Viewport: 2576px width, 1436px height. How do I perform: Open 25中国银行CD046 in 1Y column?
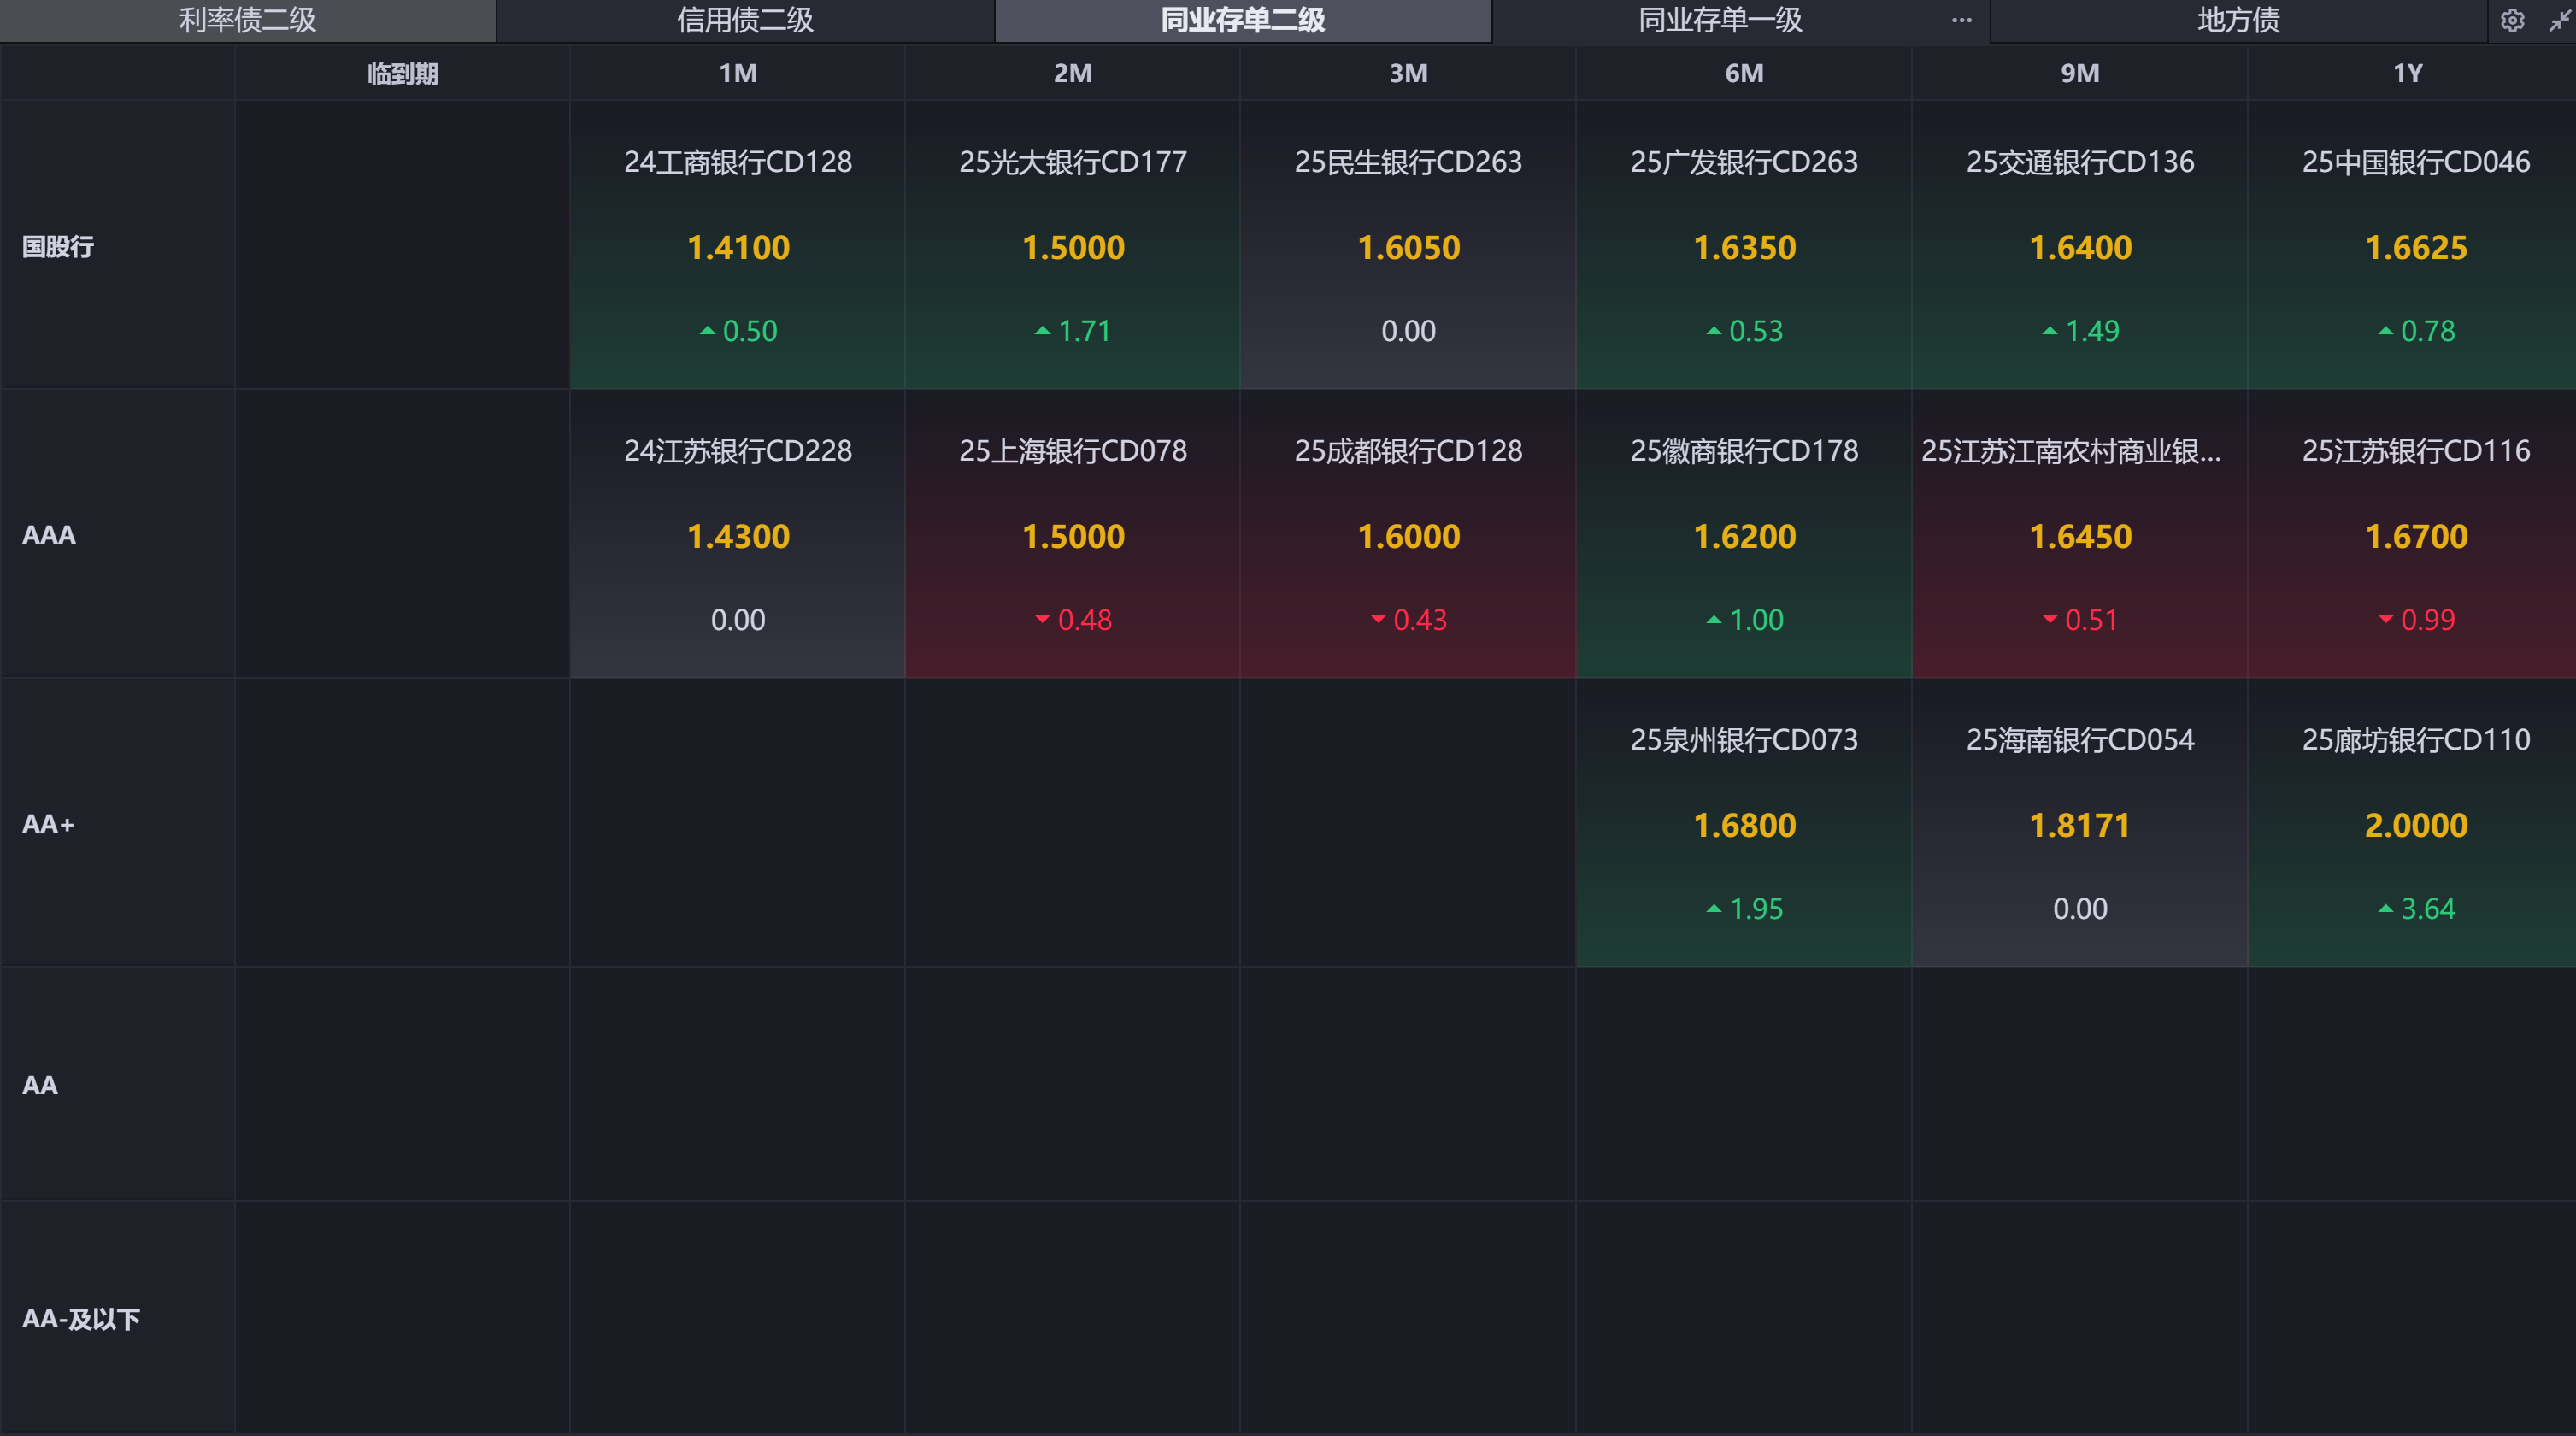2415,162
